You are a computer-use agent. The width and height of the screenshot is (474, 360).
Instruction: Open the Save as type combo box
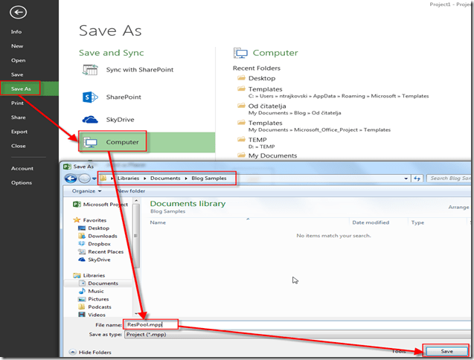coord(298,335)
